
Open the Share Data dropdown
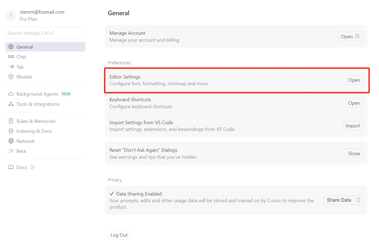[343, 200]
